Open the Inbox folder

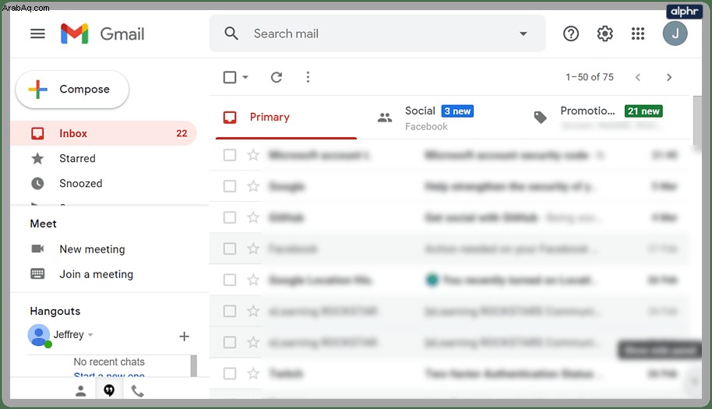click(x=104, y=133)
